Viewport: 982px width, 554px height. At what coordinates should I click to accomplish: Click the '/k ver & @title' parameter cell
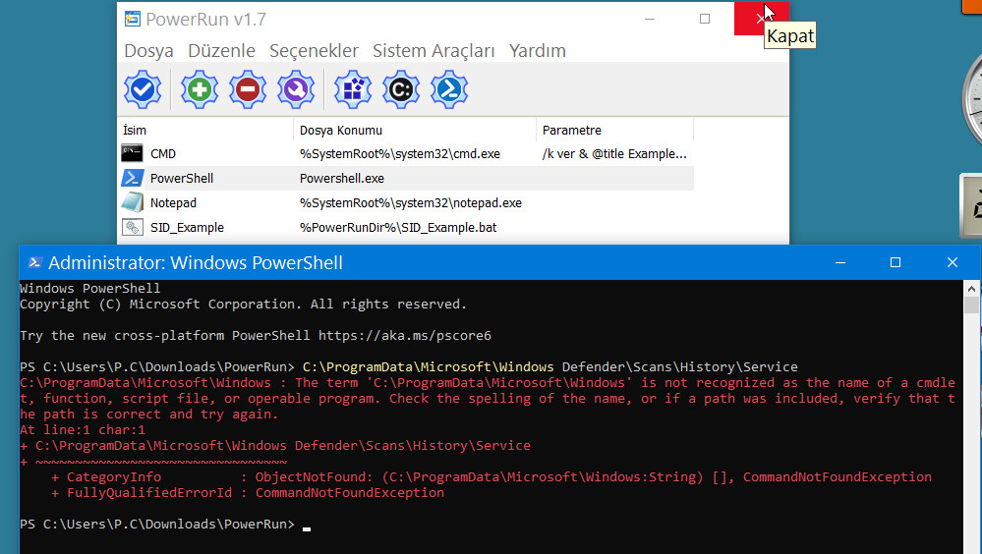pos(614,154)
